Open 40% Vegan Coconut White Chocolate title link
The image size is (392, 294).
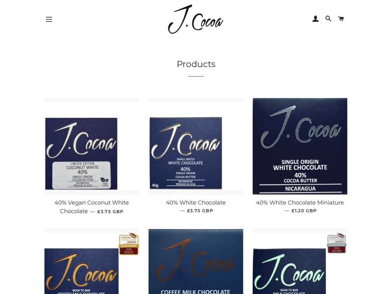tap(91, 207)
